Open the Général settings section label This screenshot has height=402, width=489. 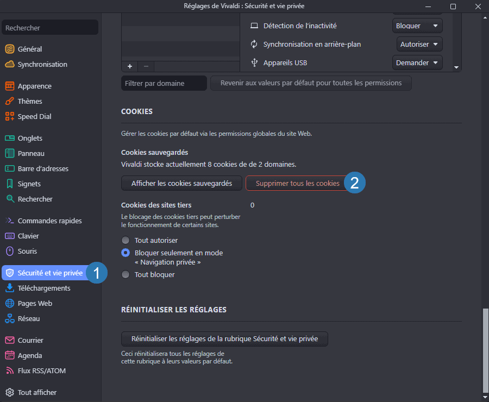pyautogui.click(x=30, y=49)
